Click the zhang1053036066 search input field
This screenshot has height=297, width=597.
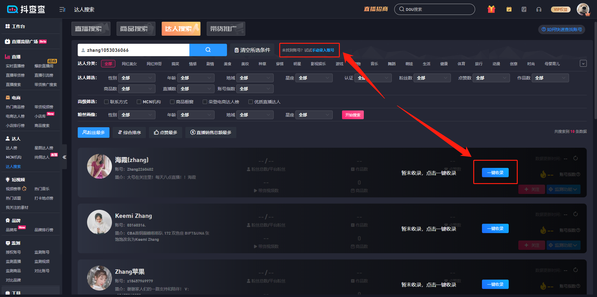click(x=134, y=50)
